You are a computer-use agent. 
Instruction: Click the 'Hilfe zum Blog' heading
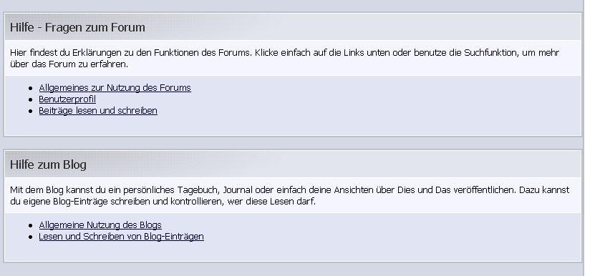coord(48,164)
